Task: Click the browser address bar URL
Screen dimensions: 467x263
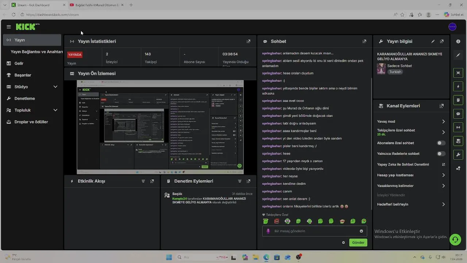Action: (x=52, y=15)
